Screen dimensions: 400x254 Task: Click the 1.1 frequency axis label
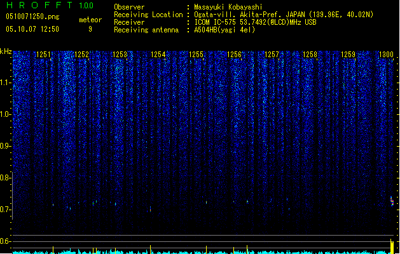(5, 83)
